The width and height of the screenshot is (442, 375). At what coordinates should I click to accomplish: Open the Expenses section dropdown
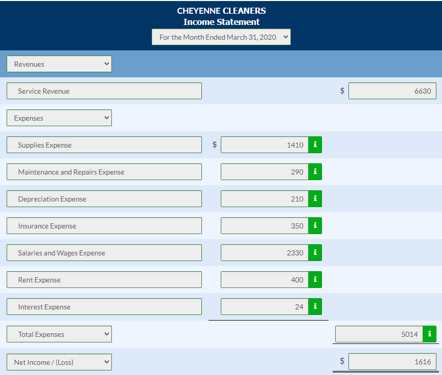(59, 118)
